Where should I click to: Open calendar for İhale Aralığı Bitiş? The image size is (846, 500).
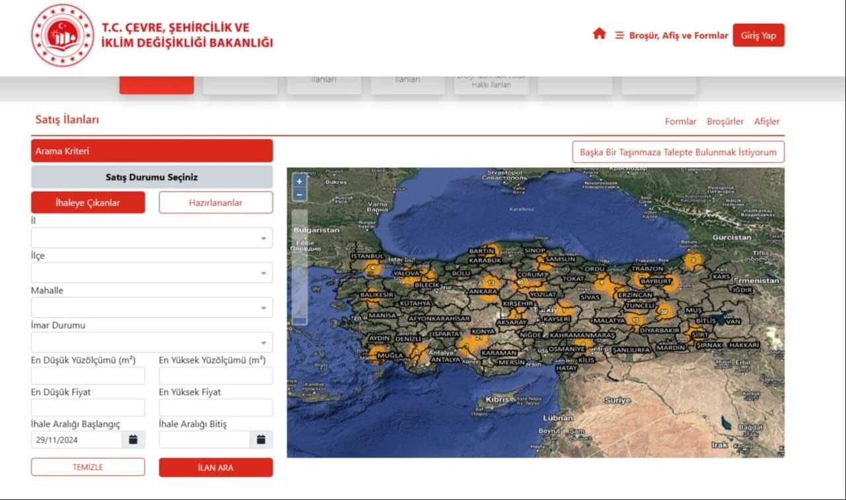(261, 440)
